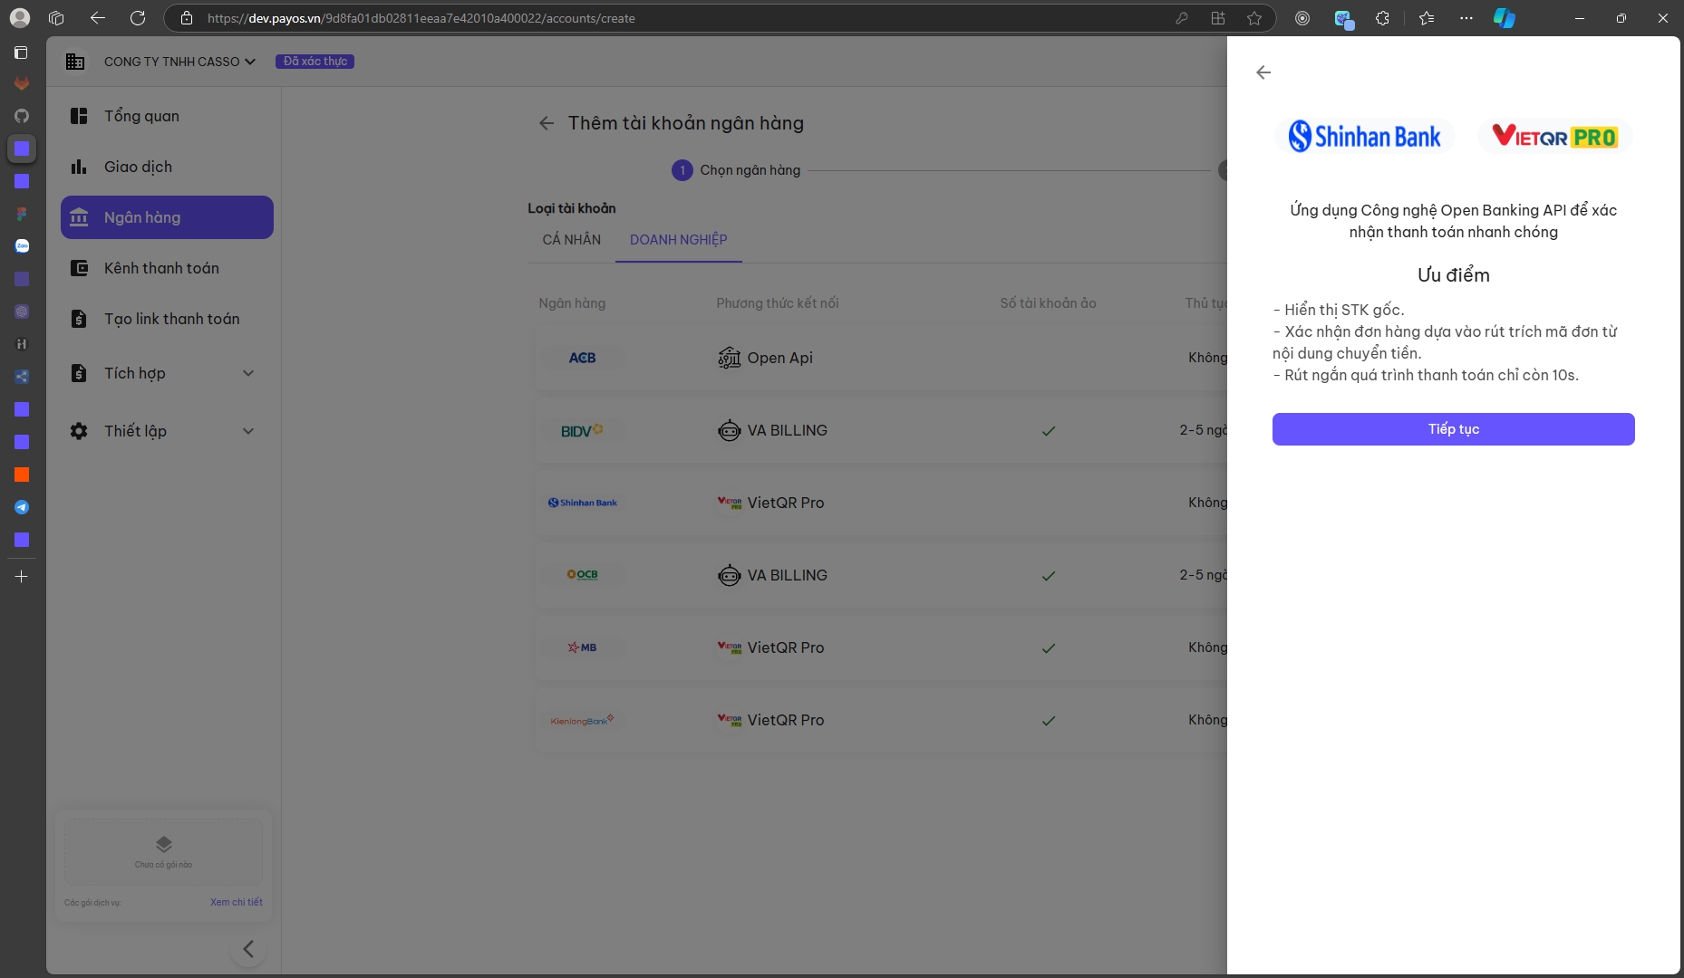Click the Tiếp tục button
1684x978 pixels.
[x=1453, y=429]
